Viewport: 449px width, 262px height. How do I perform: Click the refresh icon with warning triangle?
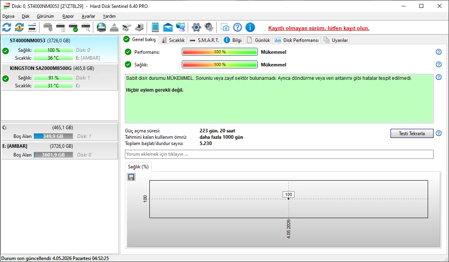coord(19,28)
